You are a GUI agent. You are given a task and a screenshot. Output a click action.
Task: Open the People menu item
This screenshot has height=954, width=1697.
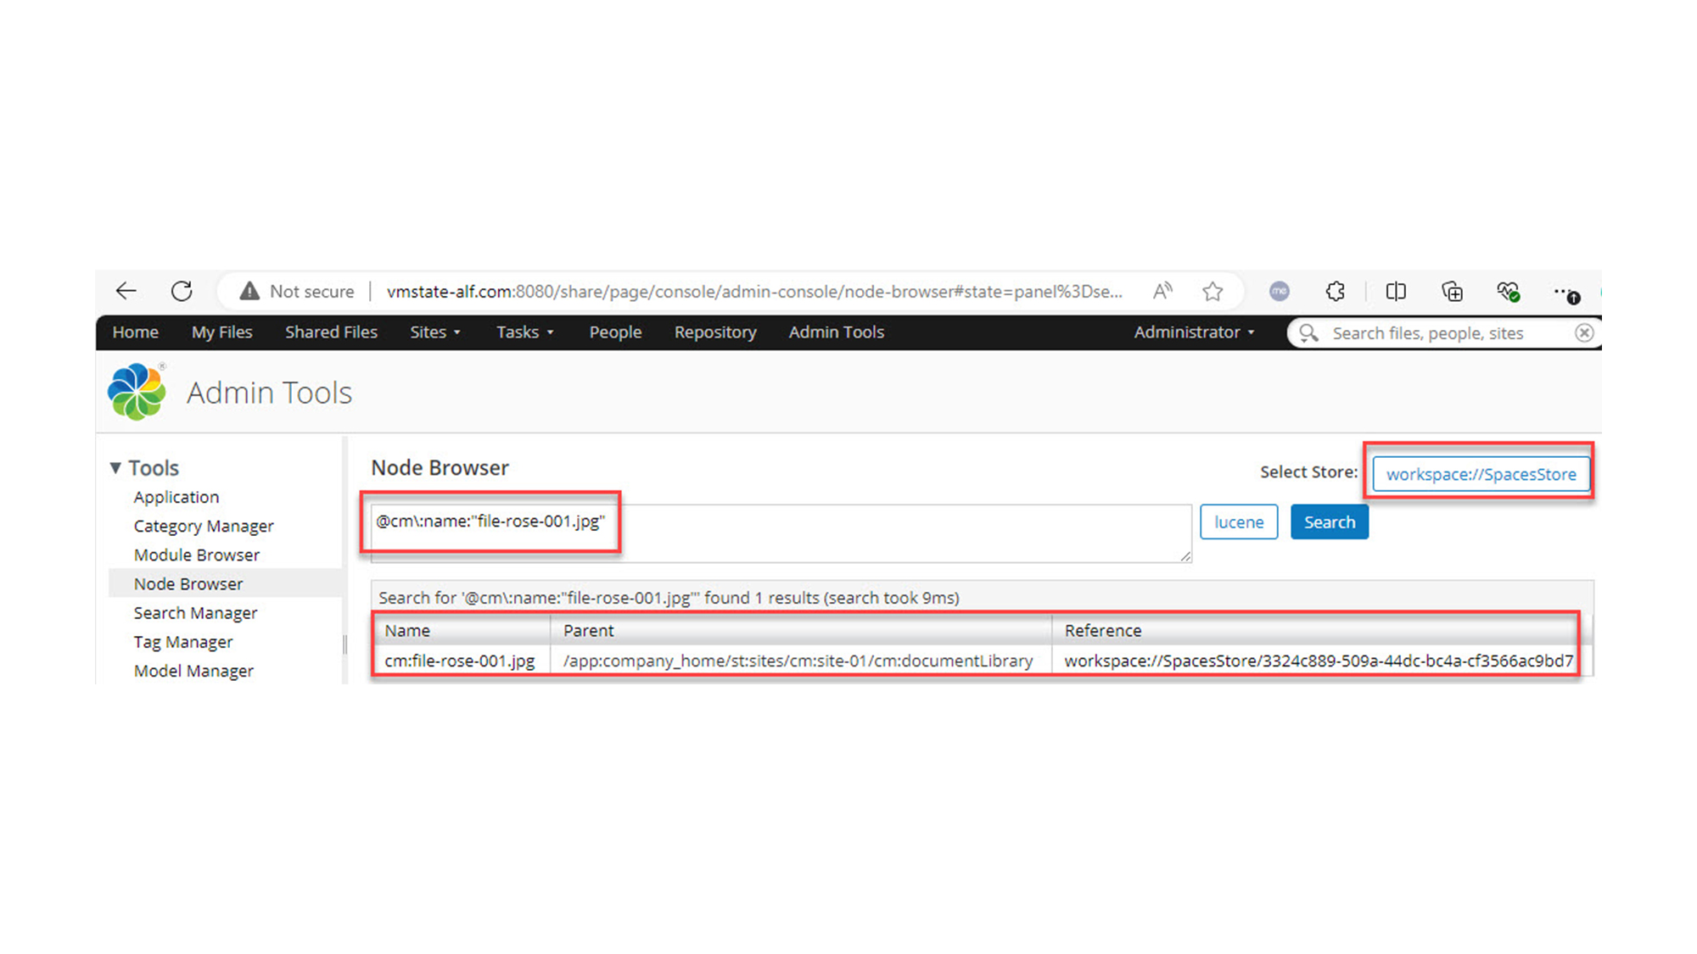point(614,332)
